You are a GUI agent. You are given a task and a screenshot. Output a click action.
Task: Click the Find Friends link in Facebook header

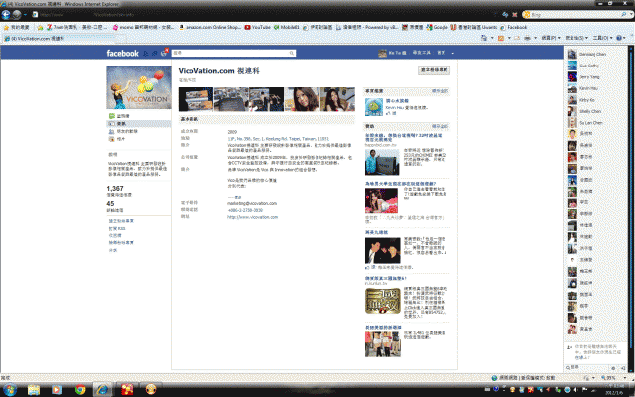point(421,53)
